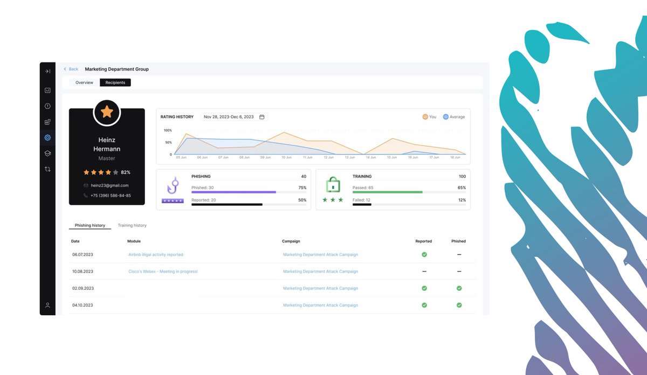Click the purple password dots badge

coord(173,201)
